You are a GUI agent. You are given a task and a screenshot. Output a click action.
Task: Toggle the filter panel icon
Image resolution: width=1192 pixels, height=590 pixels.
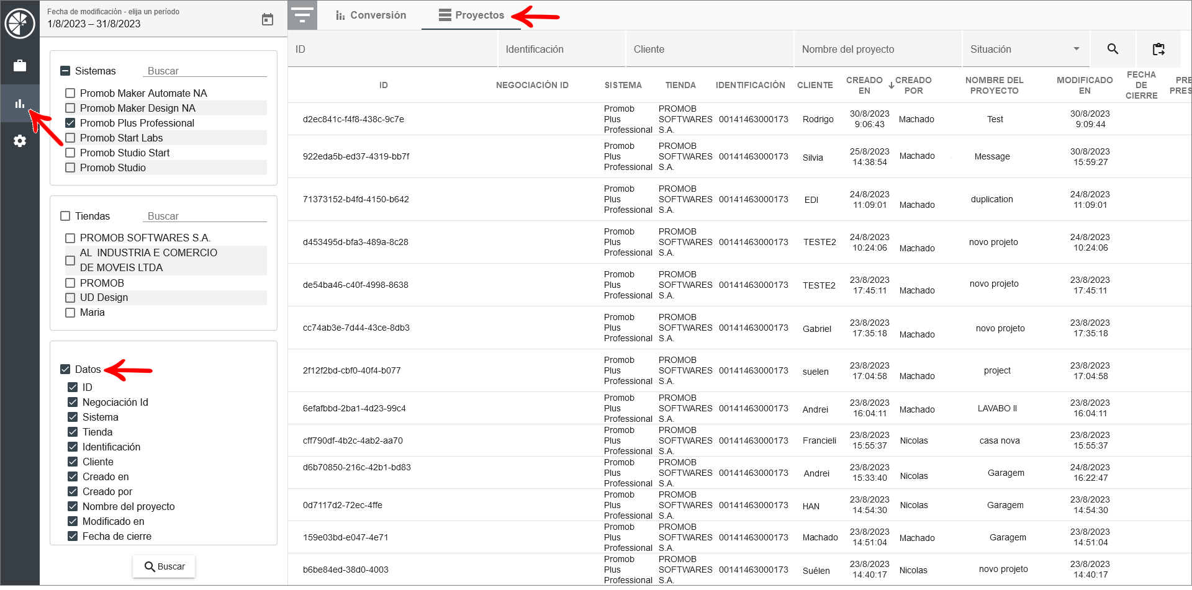point(302,15)
